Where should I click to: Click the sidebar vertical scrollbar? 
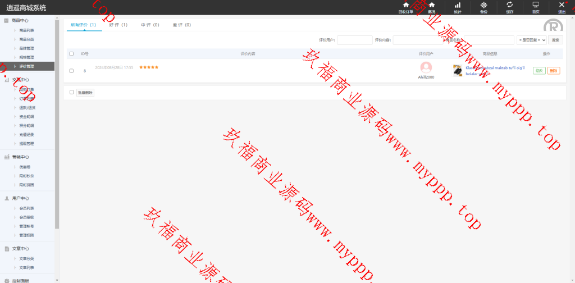click(x=57, y=124)
